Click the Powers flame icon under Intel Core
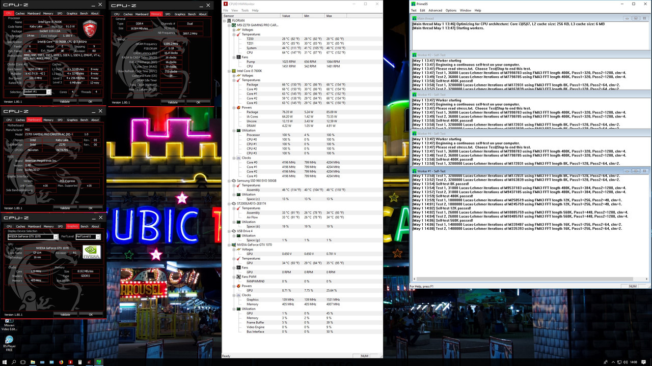 click(239, 107)
